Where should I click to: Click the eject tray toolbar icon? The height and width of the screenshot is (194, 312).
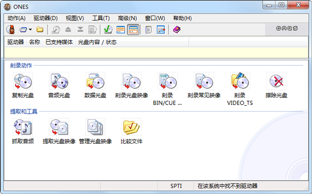pos(68,30)
